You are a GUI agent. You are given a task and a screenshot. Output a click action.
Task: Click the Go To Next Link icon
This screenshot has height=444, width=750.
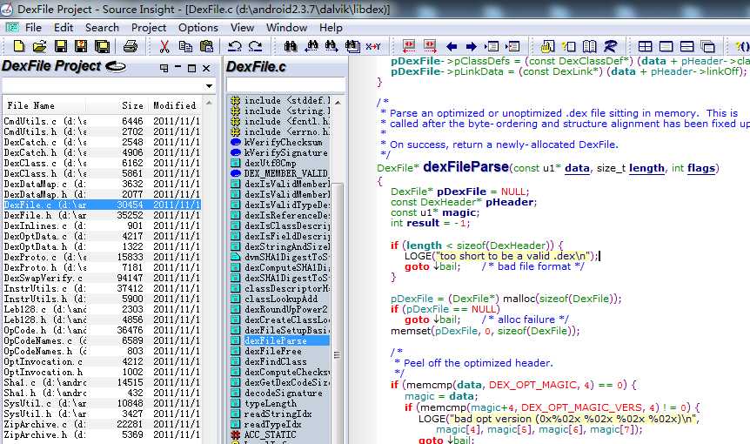[430, 46]
